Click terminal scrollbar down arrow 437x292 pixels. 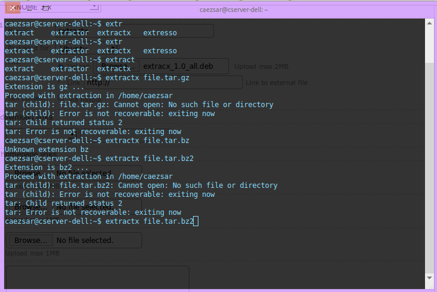[x=429, y=278]
